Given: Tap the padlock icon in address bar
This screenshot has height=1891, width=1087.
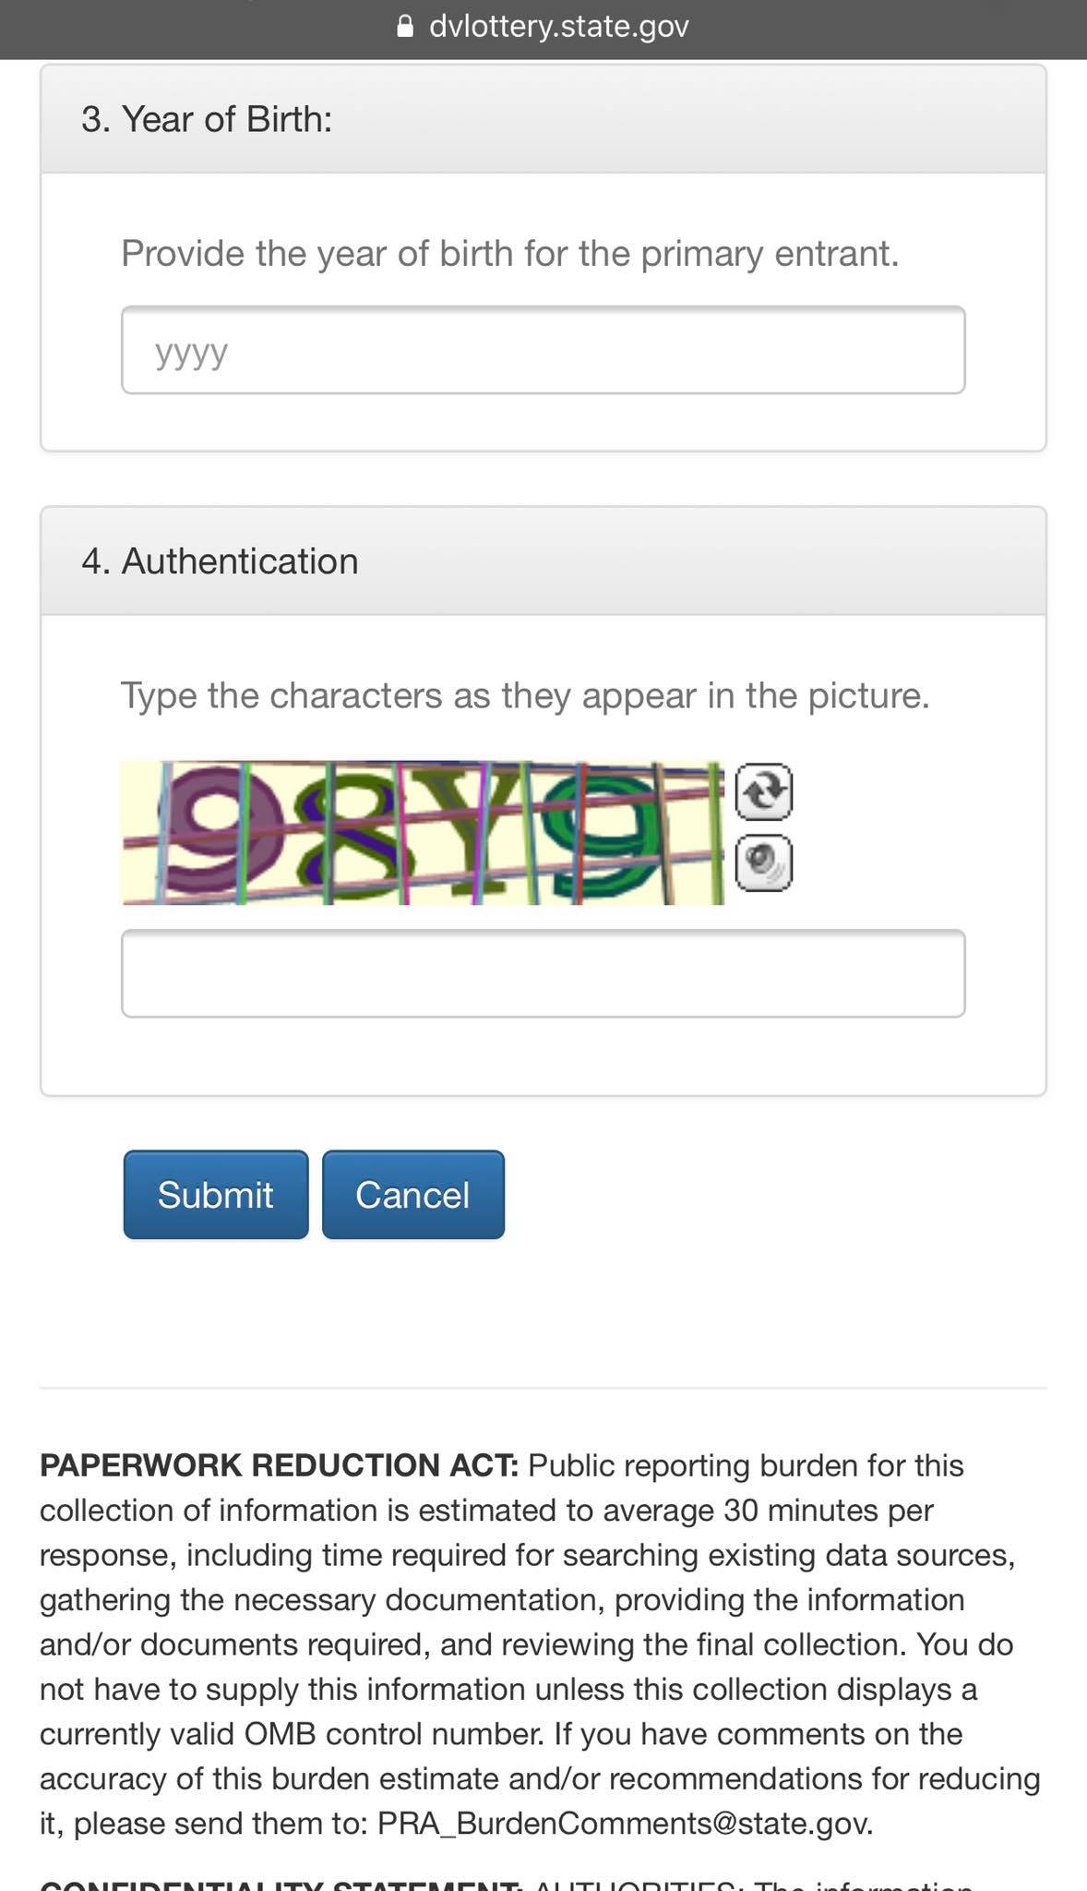Looking at the screenshot, I should point(405,27).
